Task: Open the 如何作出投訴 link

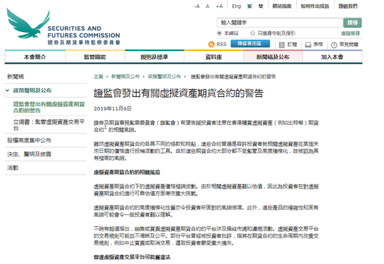Action: (x=315, y=6)
